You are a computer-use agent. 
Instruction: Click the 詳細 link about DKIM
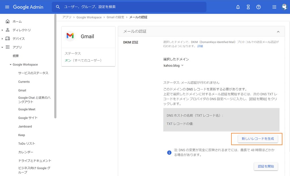point(200,46)
